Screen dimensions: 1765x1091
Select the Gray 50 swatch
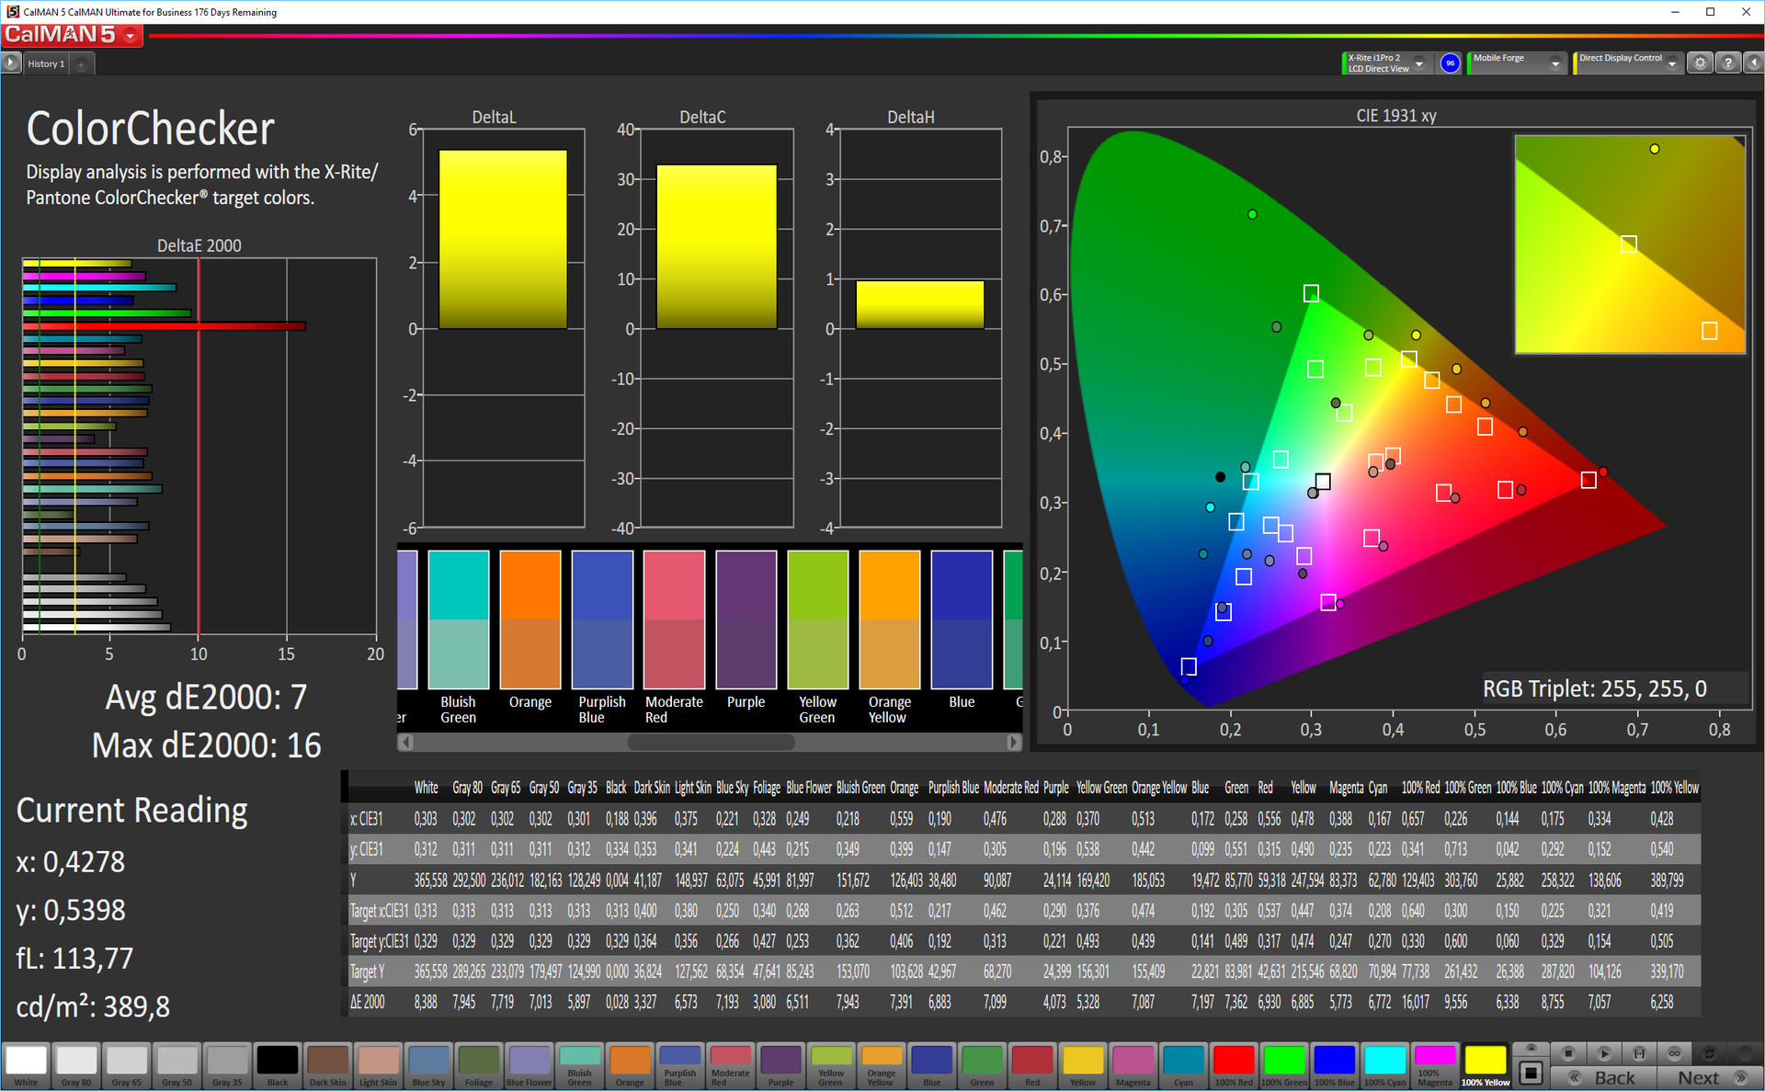click(177, 1066)
